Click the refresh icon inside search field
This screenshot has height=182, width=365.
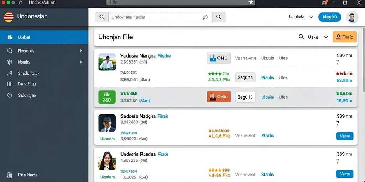(x=205, y=17)
